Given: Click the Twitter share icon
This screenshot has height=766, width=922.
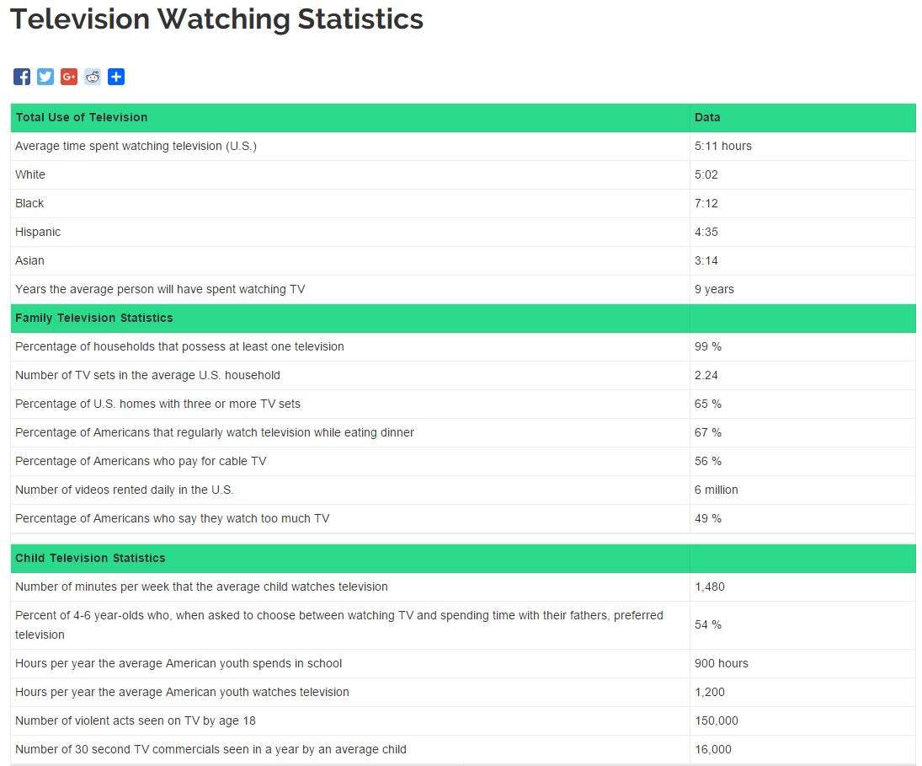Looking at the screenshot, I should [x=45, y=77].
